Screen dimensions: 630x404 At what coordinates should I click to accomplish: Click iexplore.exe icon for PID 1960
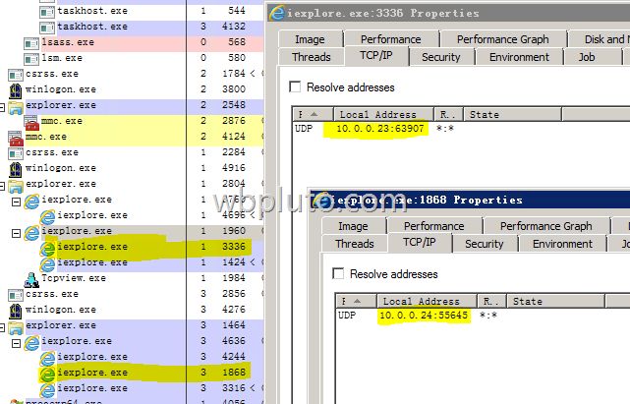[31, 232]
